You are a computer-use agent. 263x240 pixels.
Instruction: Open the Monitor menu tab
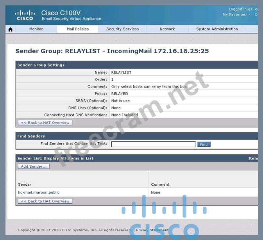[36, 29]
